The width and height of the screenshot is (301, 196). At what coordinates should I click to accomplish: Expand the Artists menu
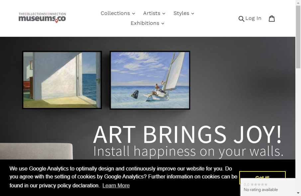pos(154,13)
